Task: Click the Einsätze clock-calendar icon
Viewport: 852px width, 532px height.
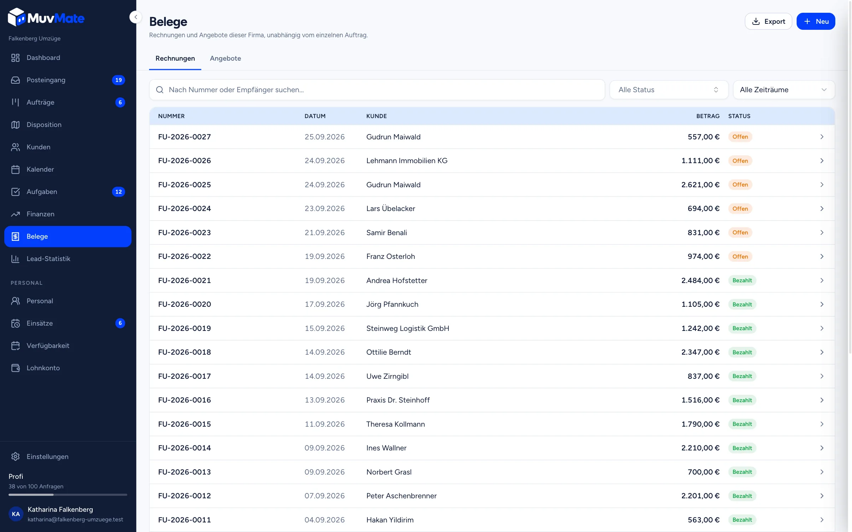Action: tap(15, 323)
